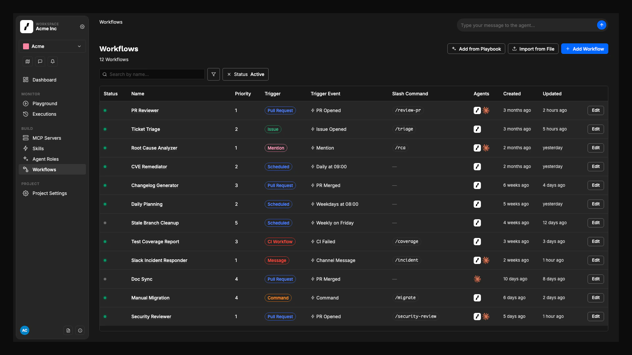Open Slack Incident Responder workflow name
Viewport: 632px width, 355px height.
click(159, 260)
